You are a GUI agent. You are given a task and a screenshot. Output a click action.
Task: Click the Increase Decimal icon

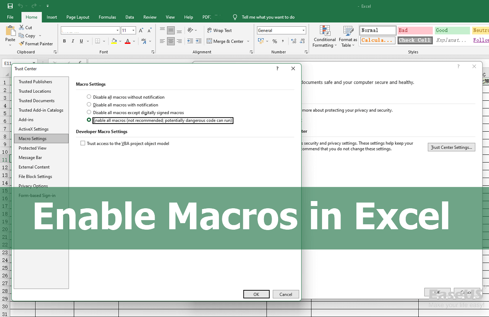(x=293, y=41)
